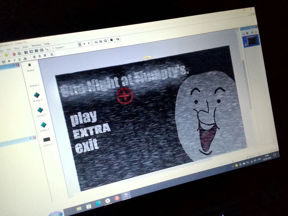This screenshot has width=288, height=216.
Task: Go to the next frame arrow
Action: tap(89, 43)
